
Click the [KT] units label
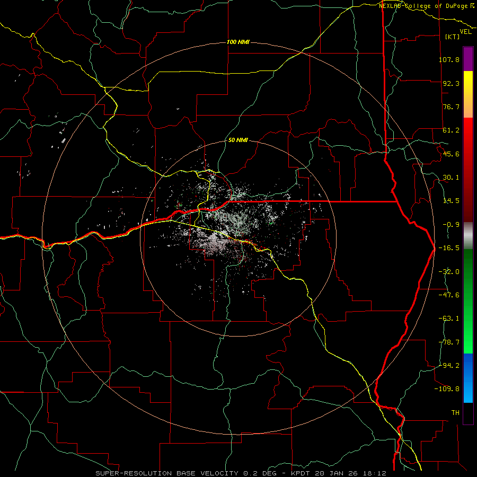coord(453,37)
